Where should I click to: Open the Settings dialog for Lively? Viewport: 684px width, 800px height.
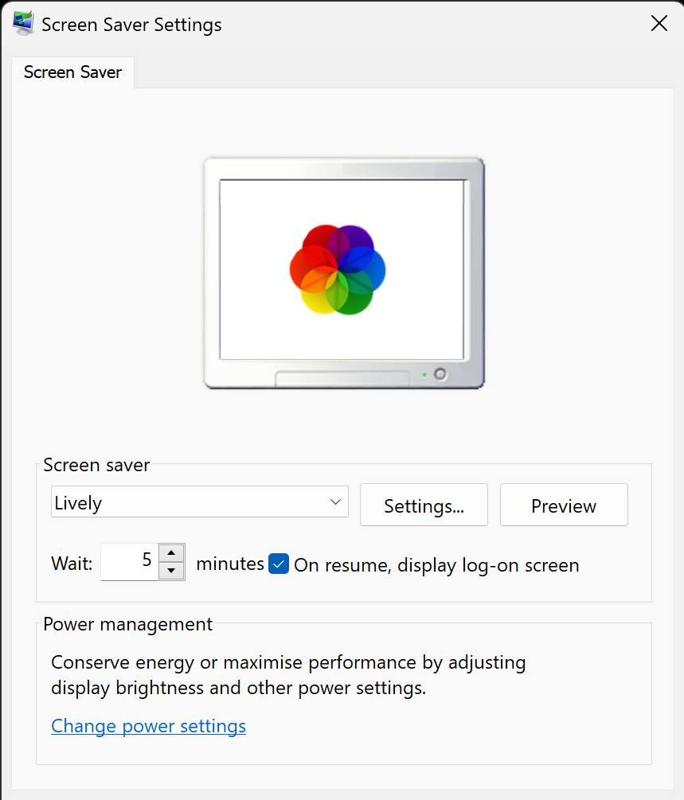424,505
